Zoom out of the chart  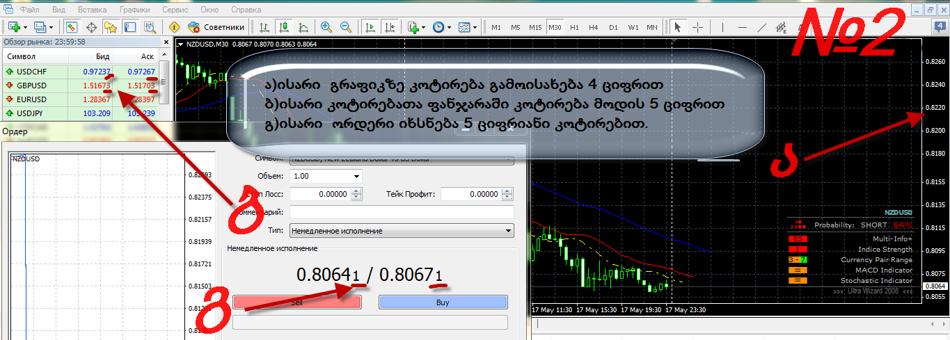pos(345,27)
